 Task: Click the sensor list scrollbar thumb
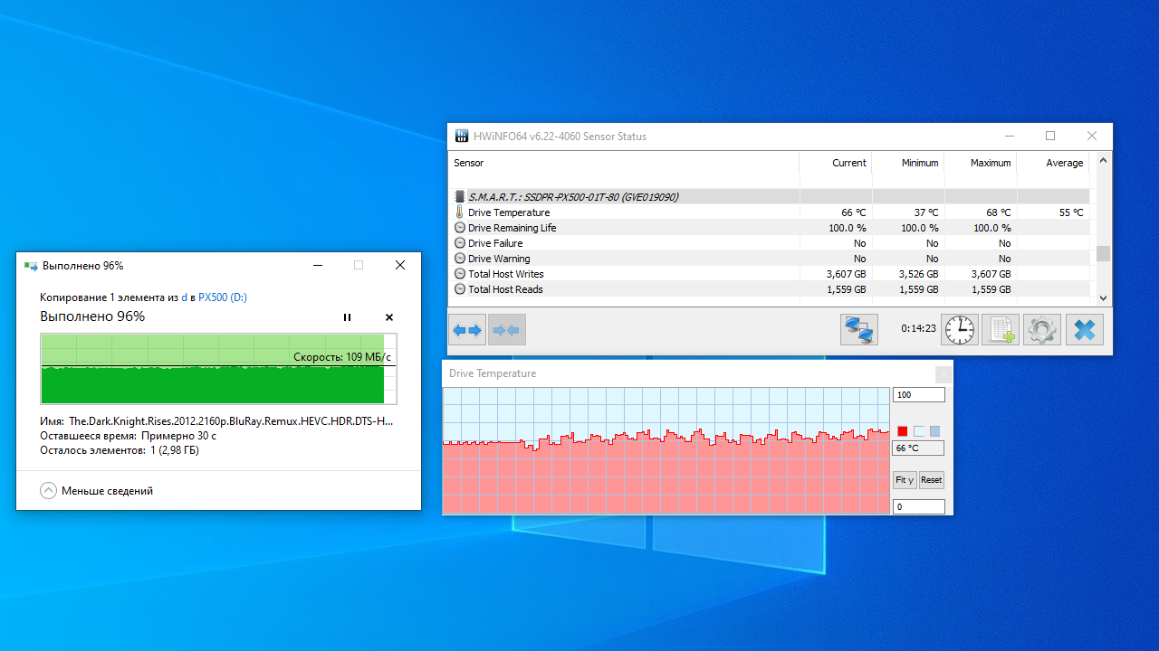[x=1103, y=253]
